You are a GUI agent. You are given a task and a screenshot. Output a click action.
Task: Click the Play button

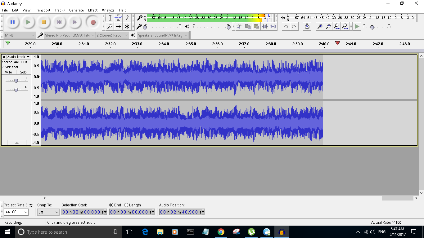28,22
